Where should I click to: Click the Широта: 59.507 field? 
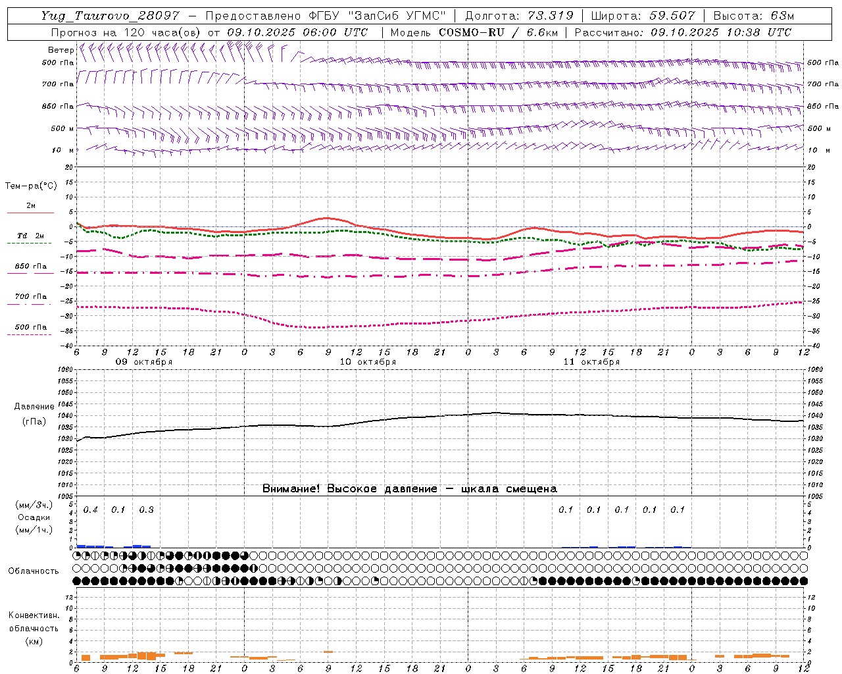(x=643, y=16)
